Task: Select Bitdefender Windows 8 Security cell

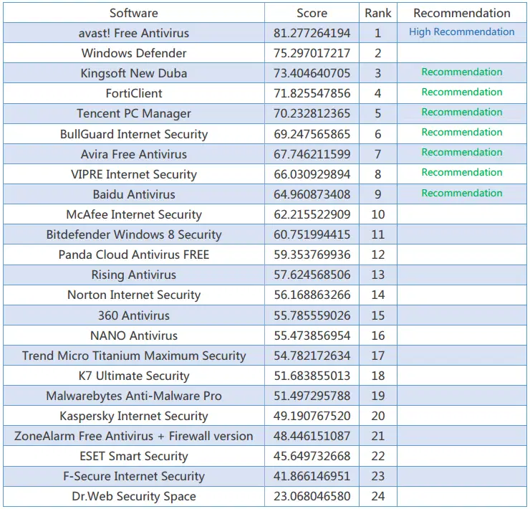Action: click(x=134, y=235)
